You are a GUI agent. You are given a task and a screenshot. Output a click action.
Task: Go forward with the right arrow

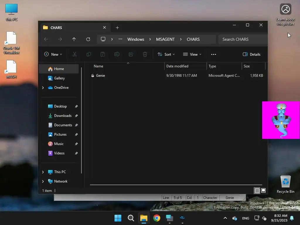pos(60,39)
